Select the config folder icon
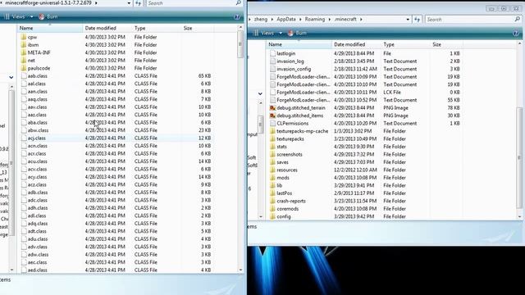 click(272, 216)
